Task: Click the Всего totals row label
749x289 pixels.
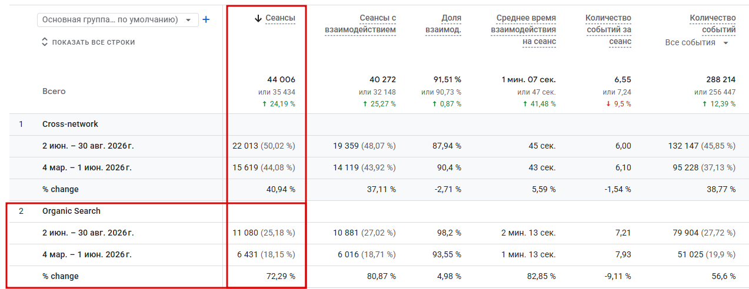Action: click(54, 91)
